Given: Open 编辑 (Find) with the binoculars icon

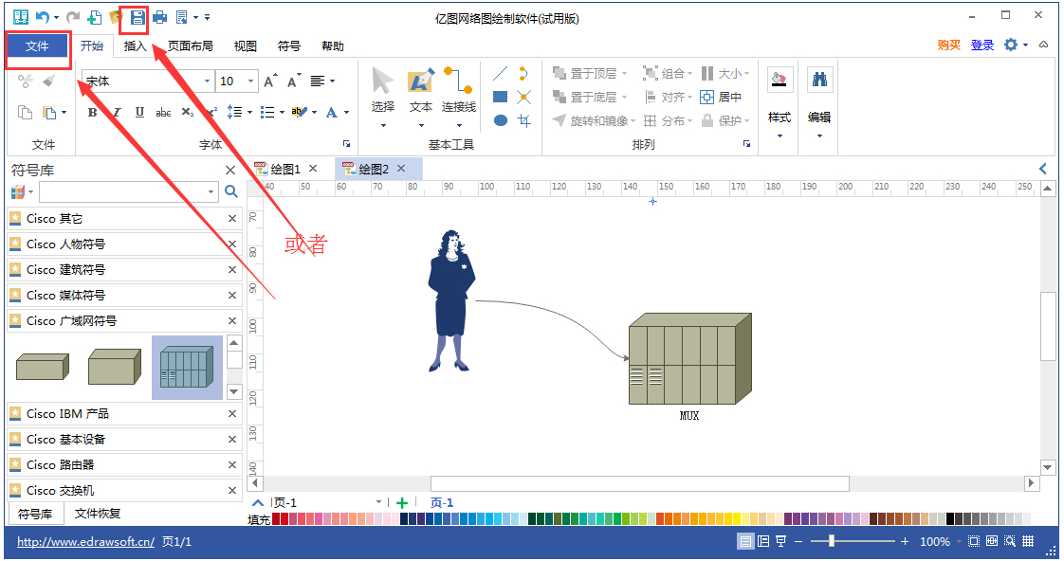Looking at the screenshot, I should point(817,80).
